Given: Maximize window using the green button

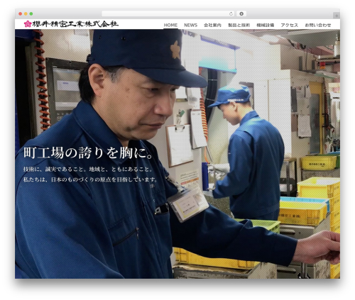Looking at the screenshot, I should pos(31,13).
